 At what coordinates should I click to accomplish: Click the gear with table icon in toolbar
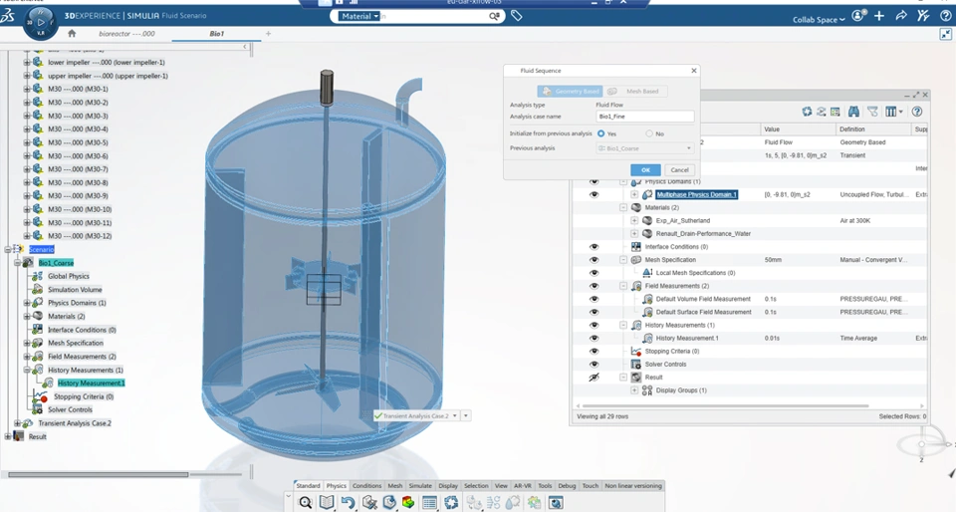(534, 502)
